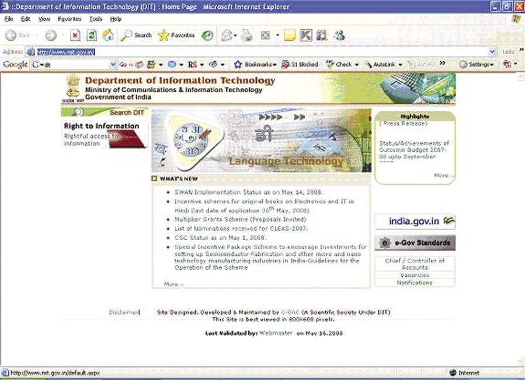This screenshot has width=525, height=380.
Task: Expand the Links bar chevron
Action: (521, 50)
